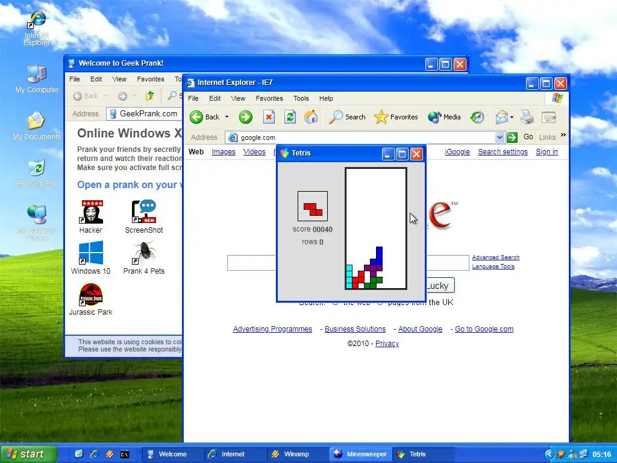Click the GeekPrank.com address field
The image size is (617, 463).
point(145,114)
